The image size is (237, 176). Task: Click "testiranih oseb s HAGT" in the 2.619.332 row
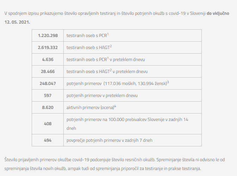[x=87, y=47]
